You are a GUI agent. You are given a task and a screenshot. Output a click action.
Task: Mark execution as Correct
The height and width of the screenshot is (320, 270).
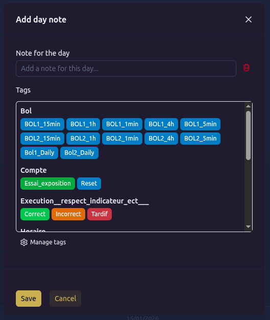click(x=35, y=214)
